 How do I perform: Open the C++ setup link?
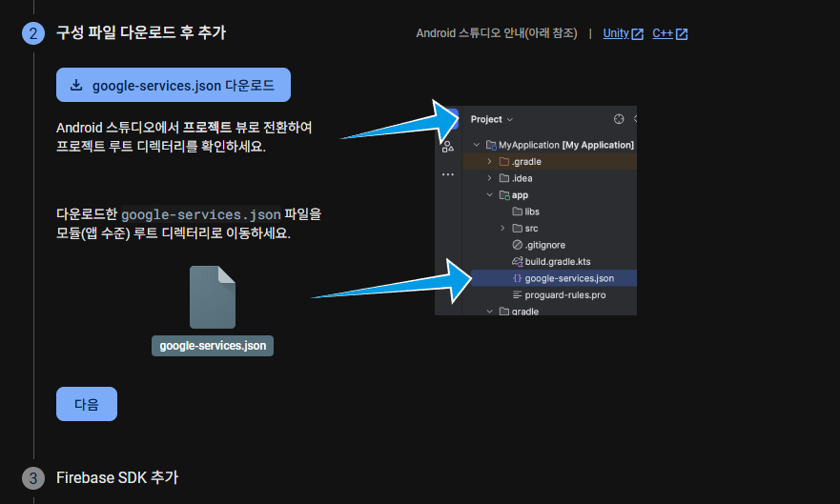[x=662, y=33]
